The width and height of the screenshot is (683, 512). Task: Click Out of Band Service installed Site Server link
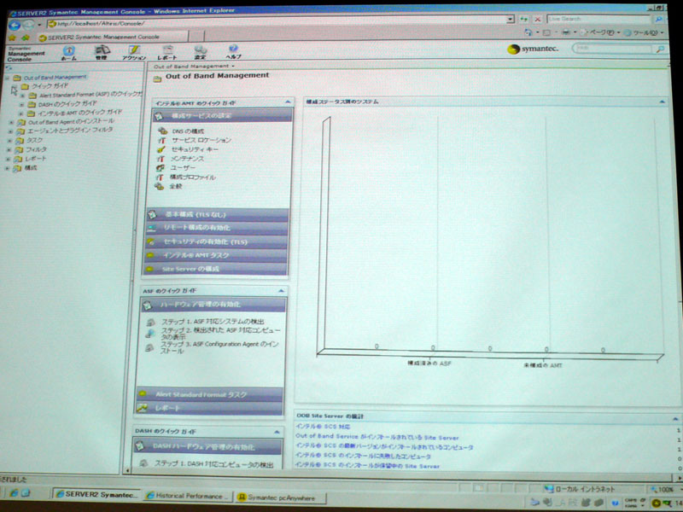pos(377,437)
